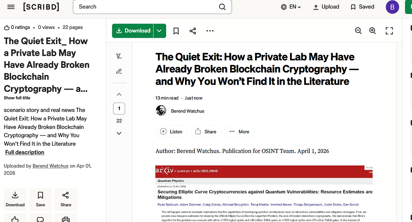Expand the Download options dropdown arrow
The width and height of the screenshot is (412, 222).
point(159,30)
